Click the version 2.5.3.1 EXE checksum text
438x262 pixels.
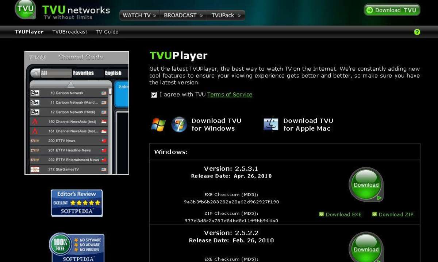(231, 202)
